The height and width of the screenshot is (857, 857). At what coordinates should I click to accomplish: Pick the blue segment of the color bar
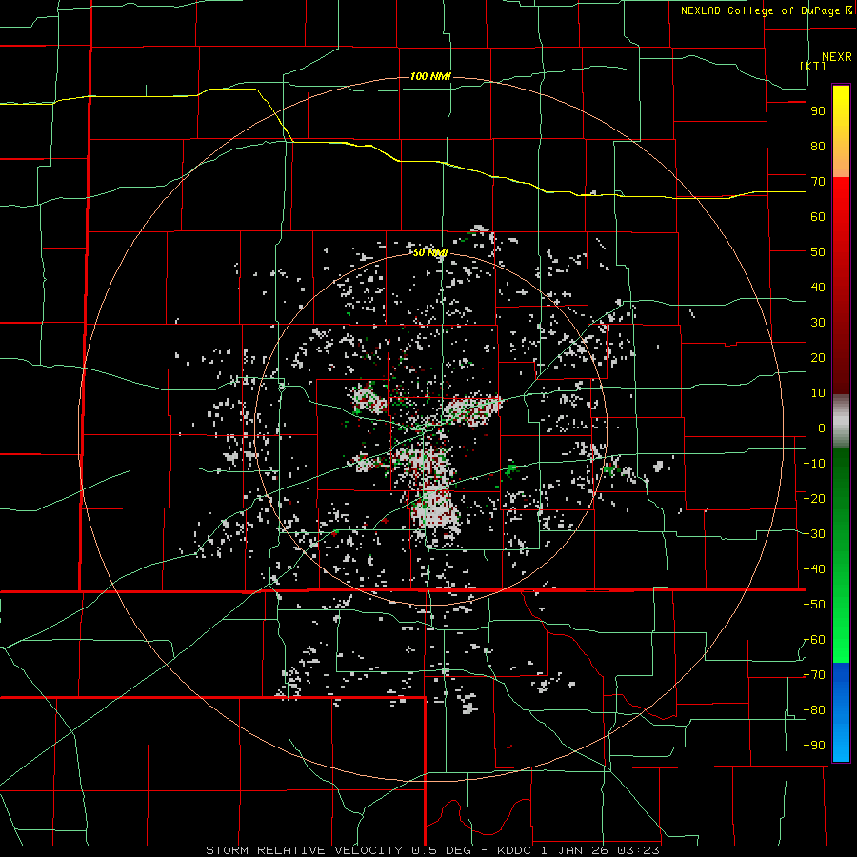841,711
